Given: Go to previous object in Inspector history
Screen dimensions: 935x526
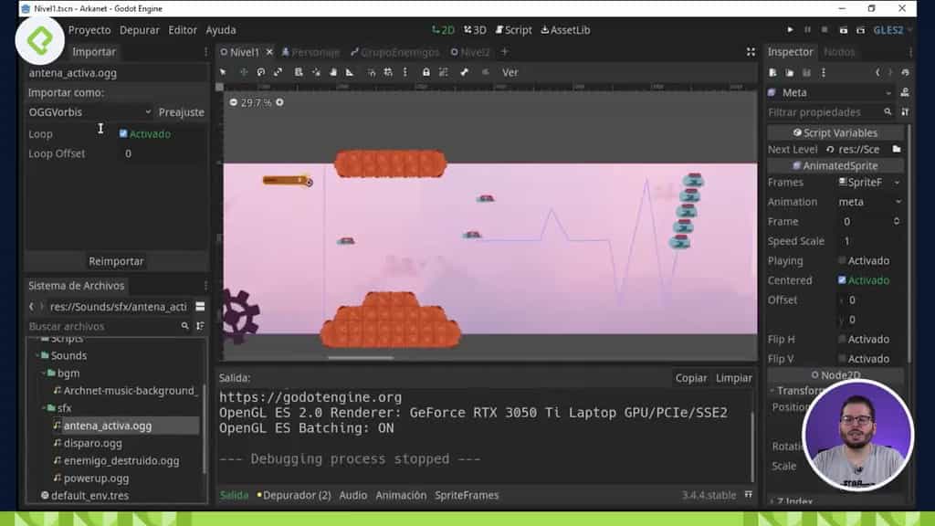Looking at the screenshot, I should (x=877, y=72).
